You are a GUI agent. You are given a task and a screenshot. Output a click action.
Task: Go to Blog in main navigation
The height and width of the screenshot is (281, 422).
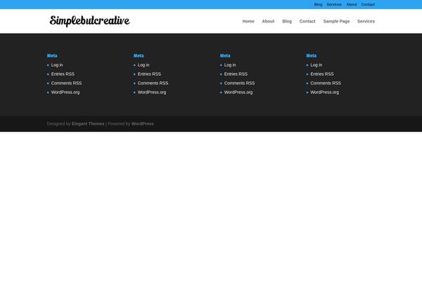[x=287, y=21]
